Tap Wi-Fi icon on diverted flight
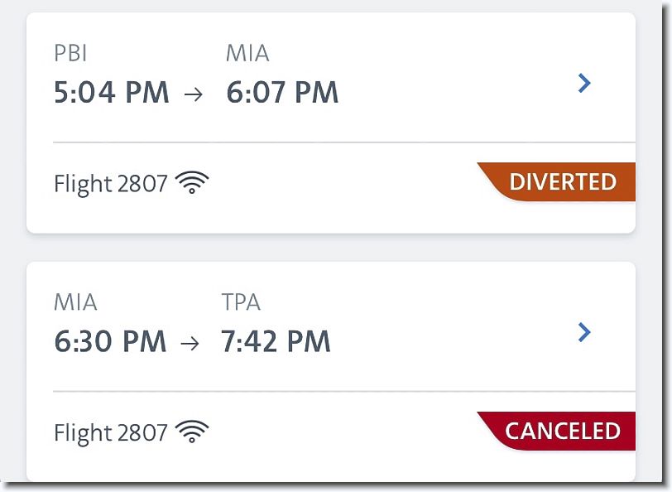Image resolution: width=672 pixels, height=492 pixels. pos(192,182)
